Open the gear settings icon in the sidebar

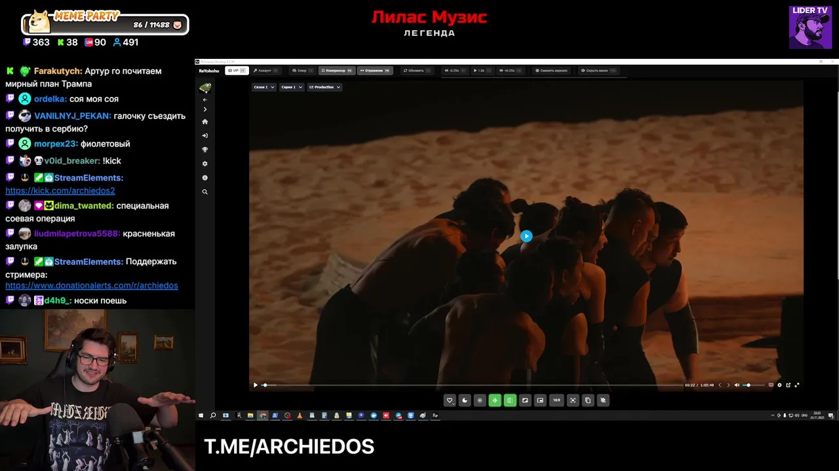click(x=205, y=164)
